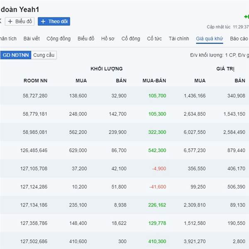Click negative net volume -4,900
Screen dimensions: 249x249
[159, 168]
